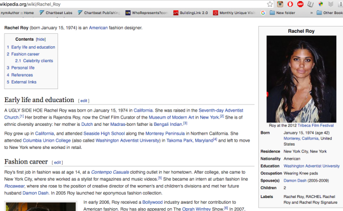Open Damon Dash link in Fashion career paragraph
This screenshot has height=211, width=343.
(36, 194)
